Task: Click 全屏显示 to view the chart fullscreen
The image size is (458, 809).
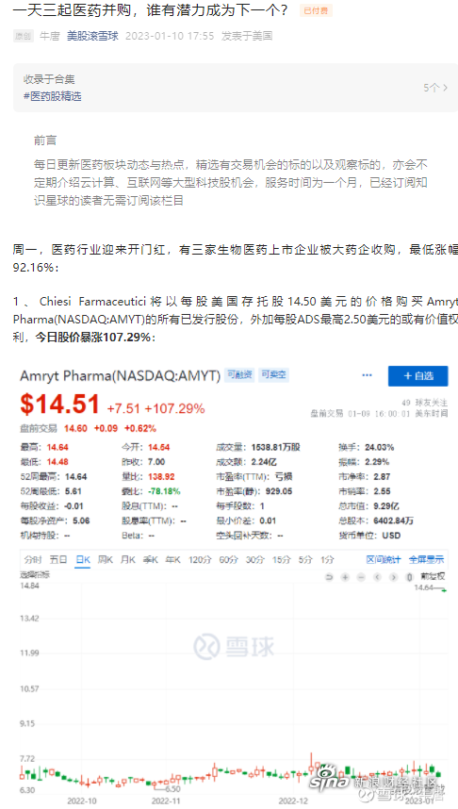Action: tap(426, 559)
